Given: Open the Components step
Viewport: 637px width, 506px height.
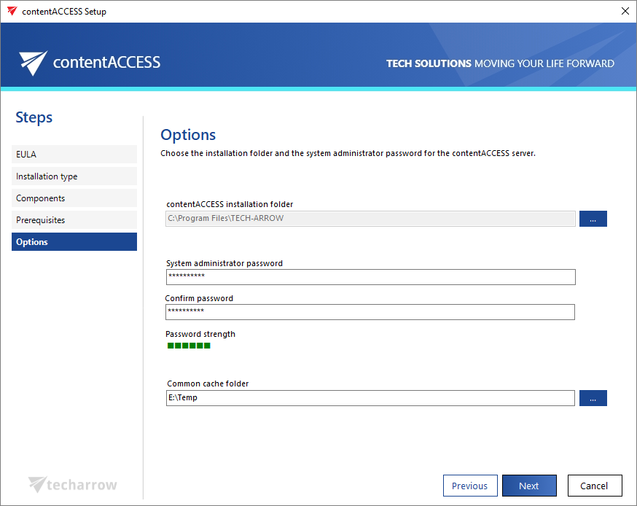Looking at the screenshot, I should 74,198.
